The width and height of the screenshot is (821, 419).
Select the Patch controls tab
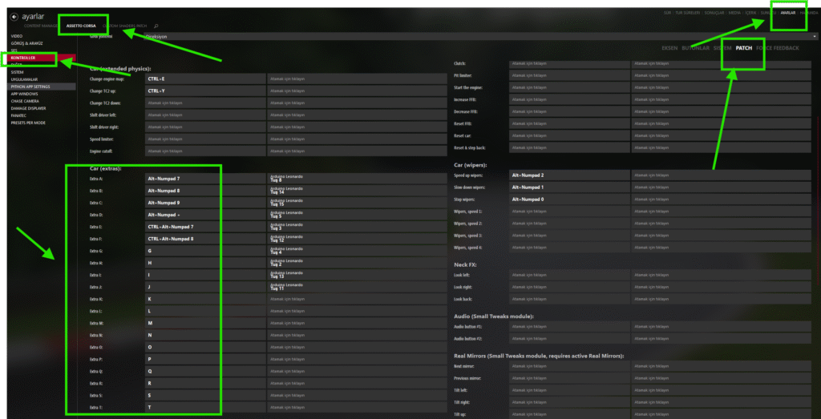click(743, 48)
